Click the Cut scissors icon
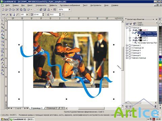This screenshot has width=162, height=121. click(x=18, y=10)
